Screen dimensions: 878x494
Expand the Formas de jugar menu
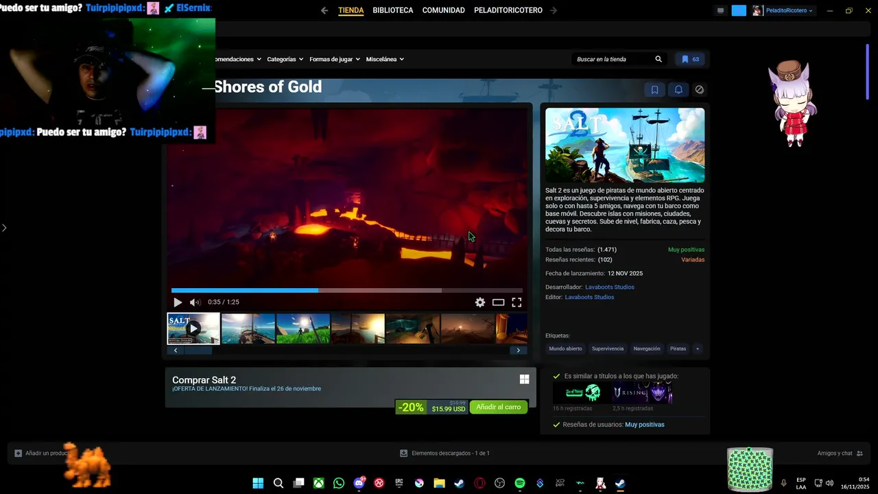coord(335,59)
